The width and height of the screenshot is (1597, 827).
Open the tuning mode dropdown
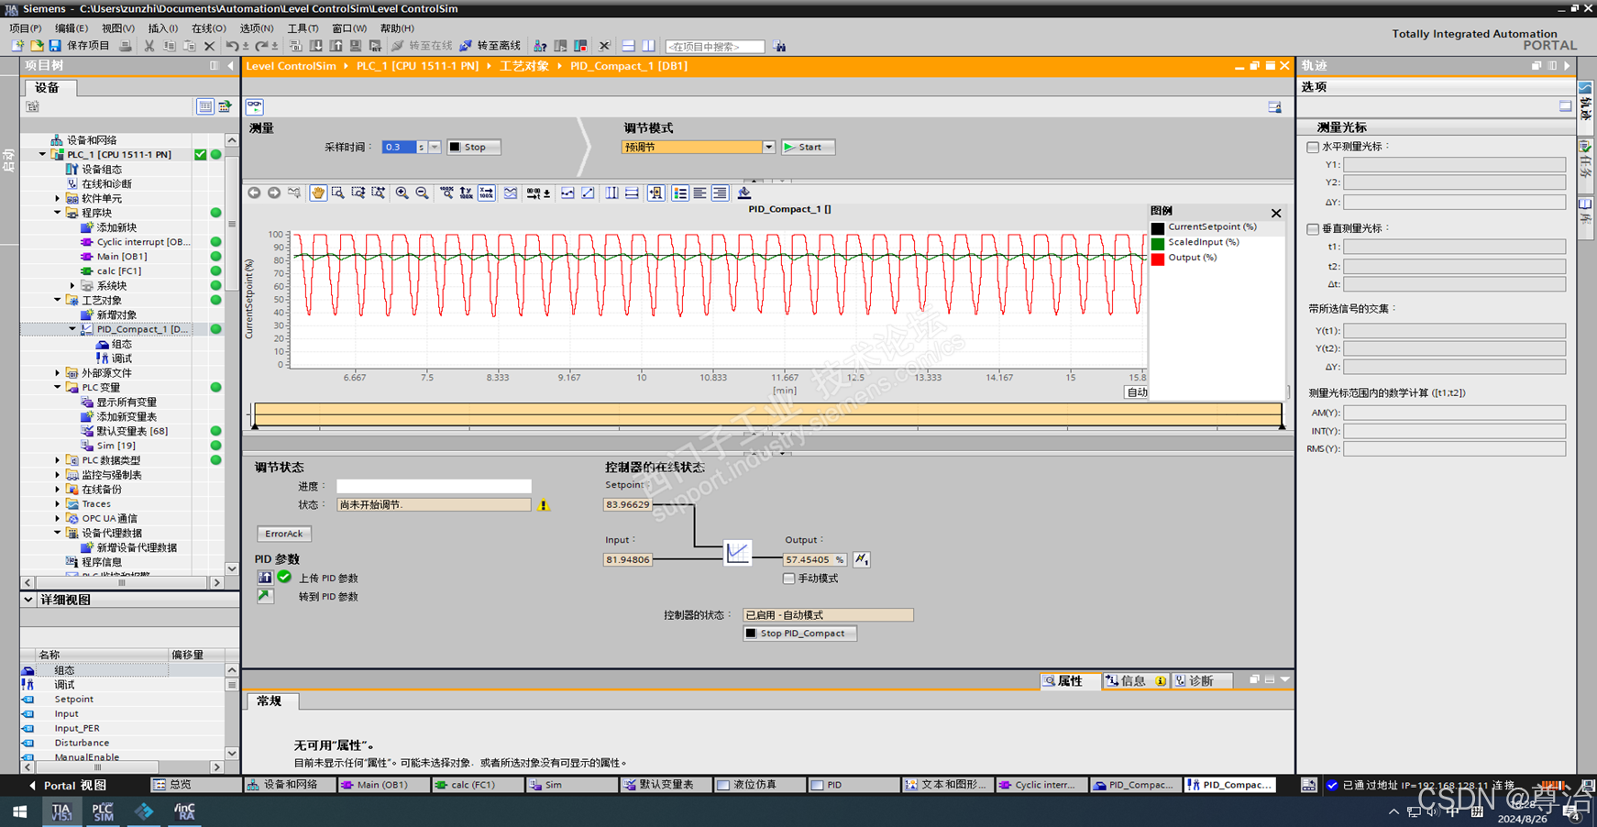(x=768, y=147)
